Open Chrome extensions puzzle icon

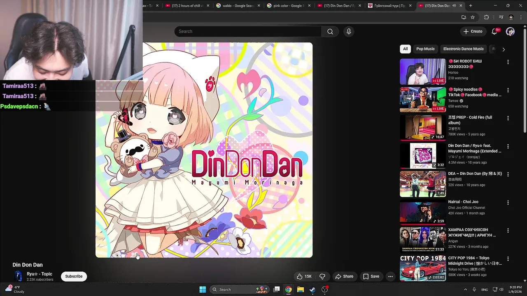pyautogui.click(x=487, y=17)
